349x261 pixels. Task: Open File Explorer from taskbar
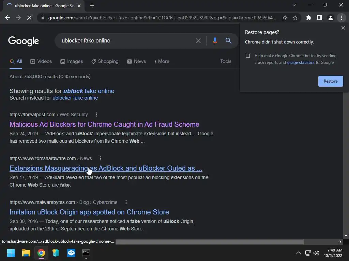tap(26, 253)
